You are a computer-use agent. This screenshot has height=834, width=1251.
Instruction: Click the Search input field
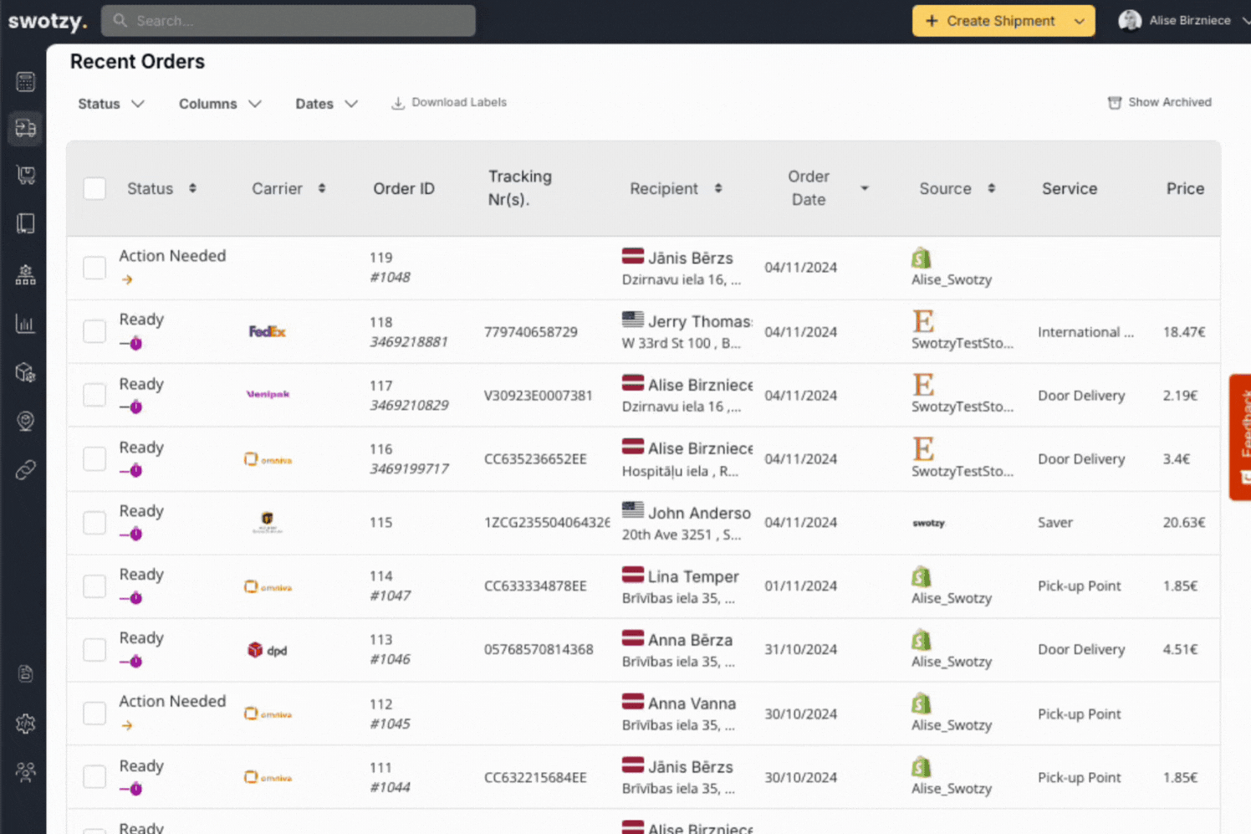coord(288,21)
